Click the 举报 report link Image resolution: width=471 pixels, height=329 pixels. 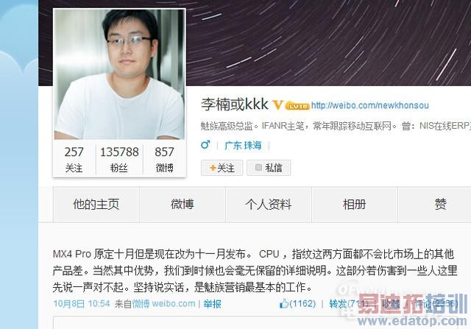pyautogui.click(x=212, y=304)
